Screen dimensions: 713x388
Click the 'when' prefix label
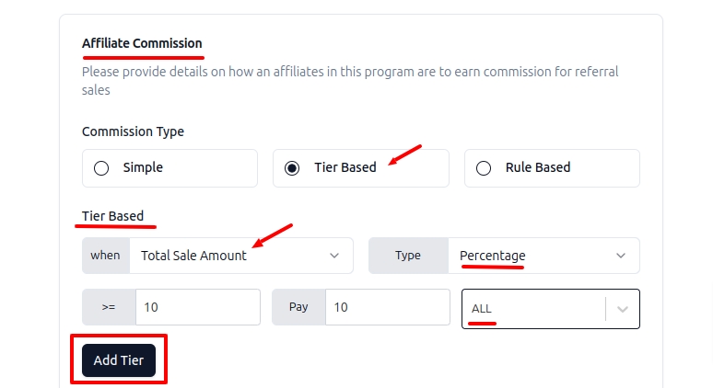click(105, 256)
